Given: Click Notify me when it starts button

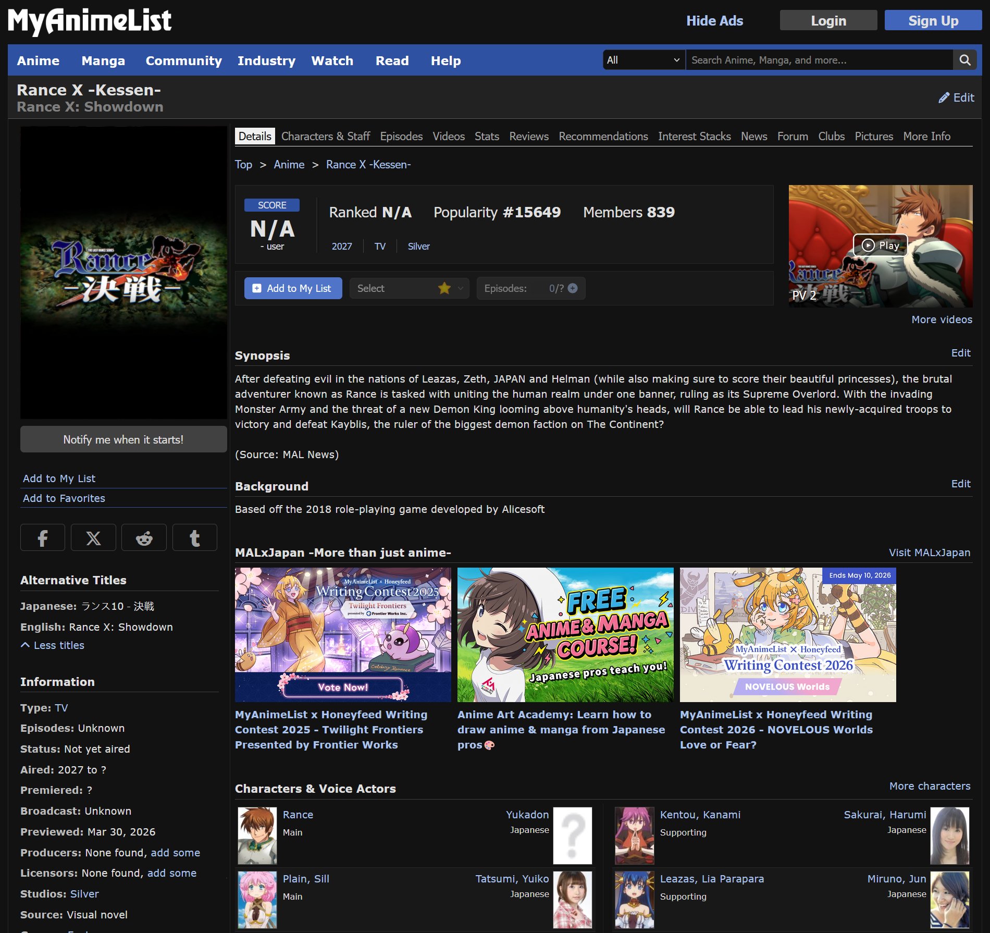Looking at the screenshot, I should click(x=123, y=439).
